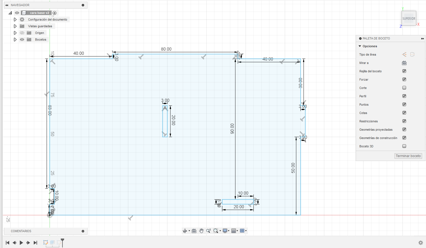Image resolution: width=426 pixels, height=248 pixels.
Task: Collapse the Navegador panel with double-arrow icon
Action: point(7,5)
